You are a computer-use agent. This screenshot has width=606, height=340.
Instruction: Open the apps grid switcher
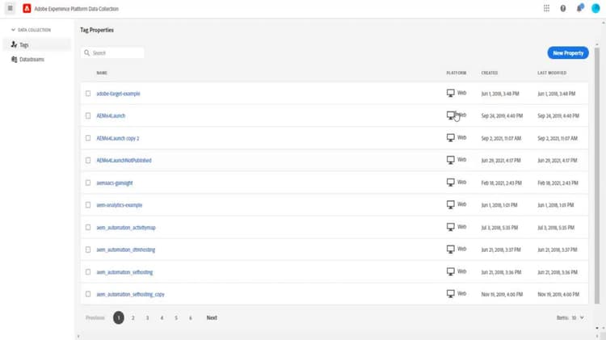click(547, 8)
